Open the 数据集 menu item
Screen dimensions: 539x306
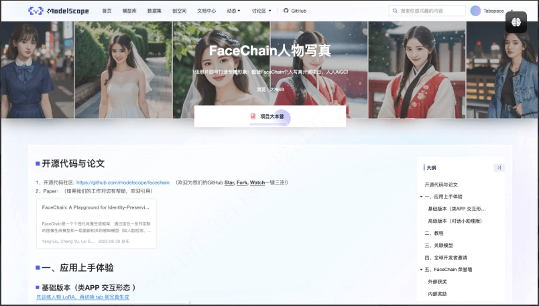(x=154, y=11)
